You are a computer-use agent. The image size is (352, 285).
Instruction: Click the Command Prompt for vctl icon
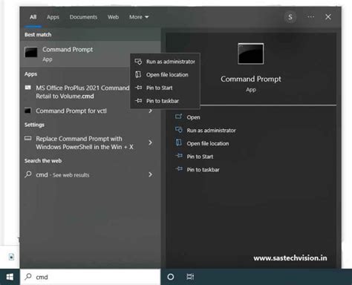[x=27, y=111]
